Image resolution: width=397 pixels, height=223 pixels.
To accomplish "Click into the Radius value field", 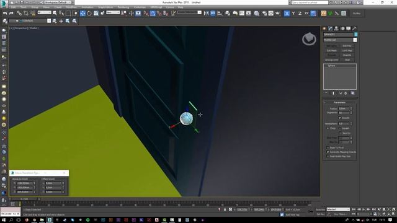I will tap(344, 108).
